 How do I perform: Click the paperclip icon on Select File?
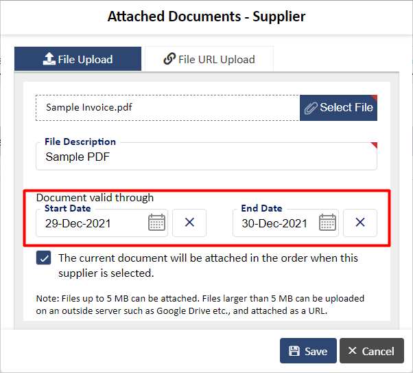[311, 108]
